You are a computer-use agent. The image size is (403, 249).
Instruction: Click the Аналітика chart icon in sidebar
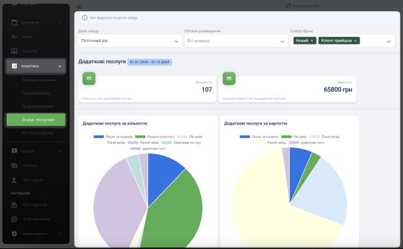click(14, 66)
